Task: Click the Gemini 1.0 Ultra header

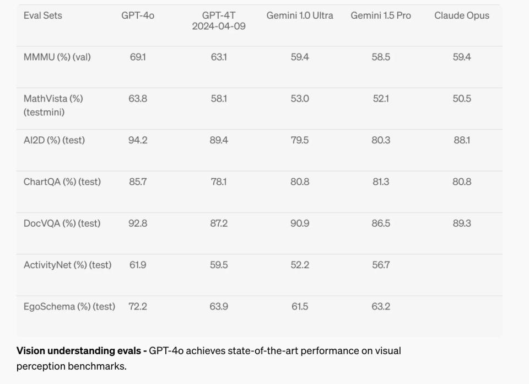Action: coord(300,15)
